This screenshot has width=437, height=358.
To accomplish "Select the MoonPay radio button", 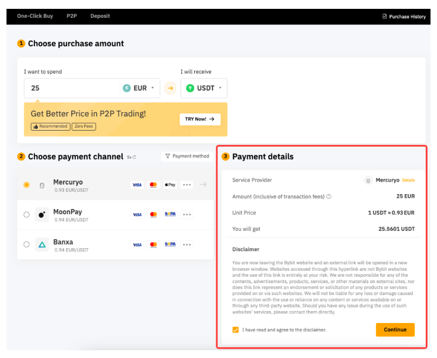I will 27,215.
